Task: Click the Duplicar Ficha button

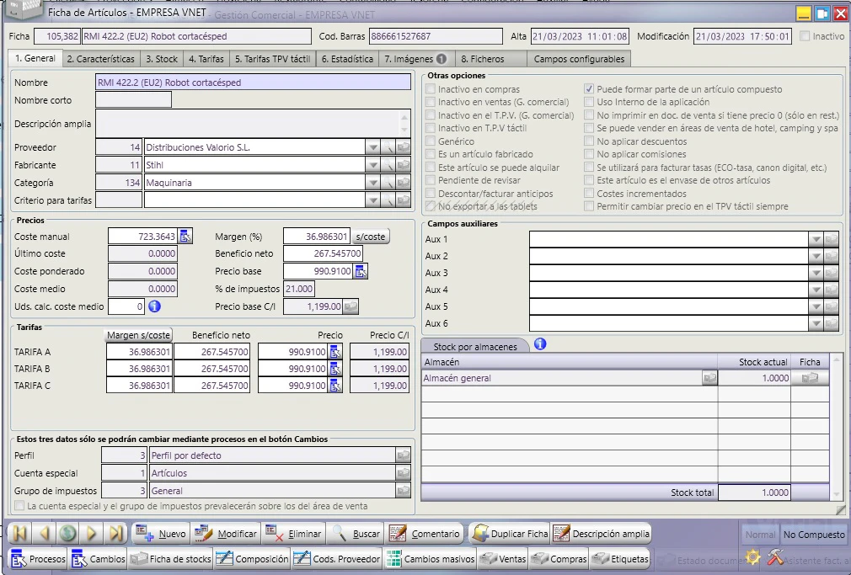Action: click(510, 534)
